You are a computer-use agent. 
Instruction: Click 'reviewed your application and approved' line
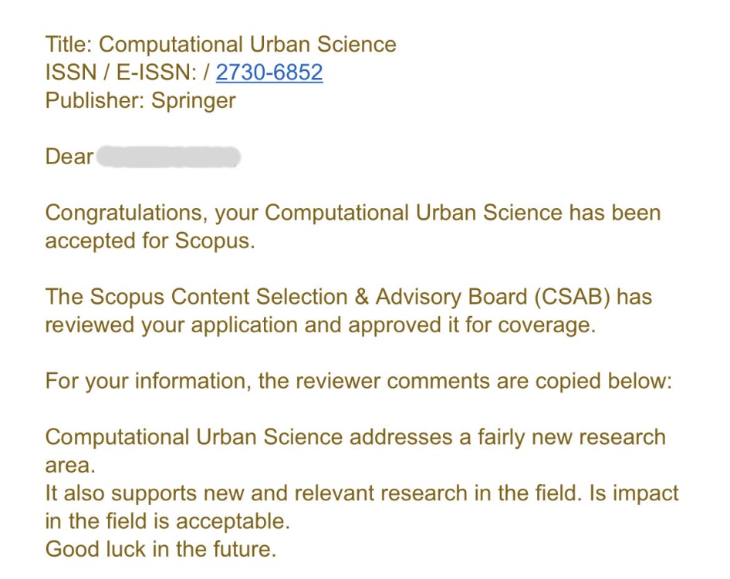242,325
